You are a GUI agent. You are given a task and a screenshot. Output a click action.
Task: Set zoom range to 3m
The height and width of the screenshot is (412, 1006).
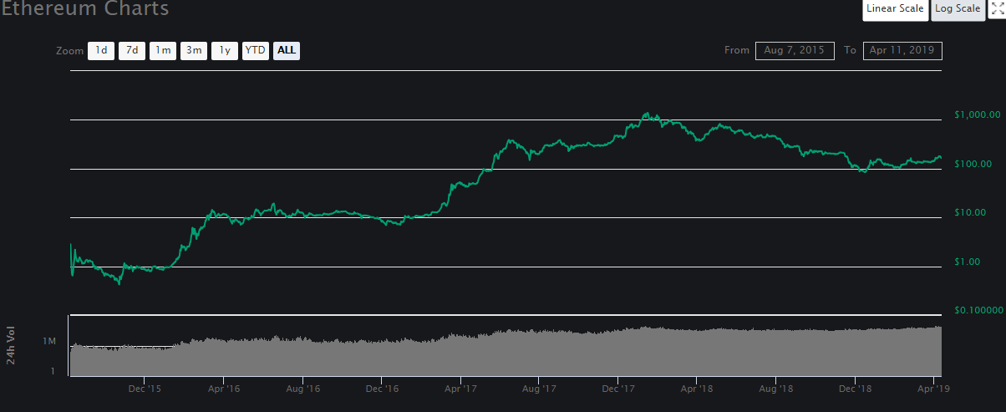(194, 50)
